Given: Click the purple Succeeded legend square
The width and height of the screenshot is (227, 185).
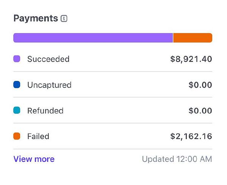Looking at the screenshot, I should pyautogui.click(x=17, y=59).
